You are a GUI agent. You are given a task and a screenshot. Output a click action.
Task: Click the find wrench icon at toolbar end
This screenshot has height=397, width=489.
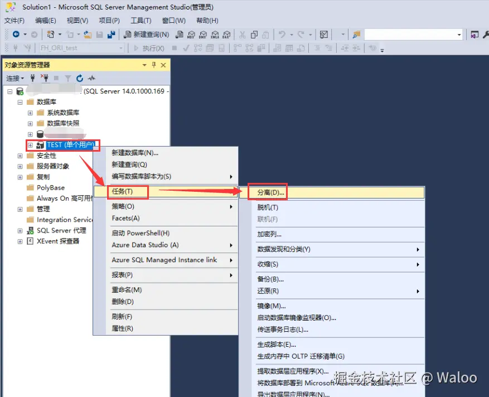pos(485,35)
